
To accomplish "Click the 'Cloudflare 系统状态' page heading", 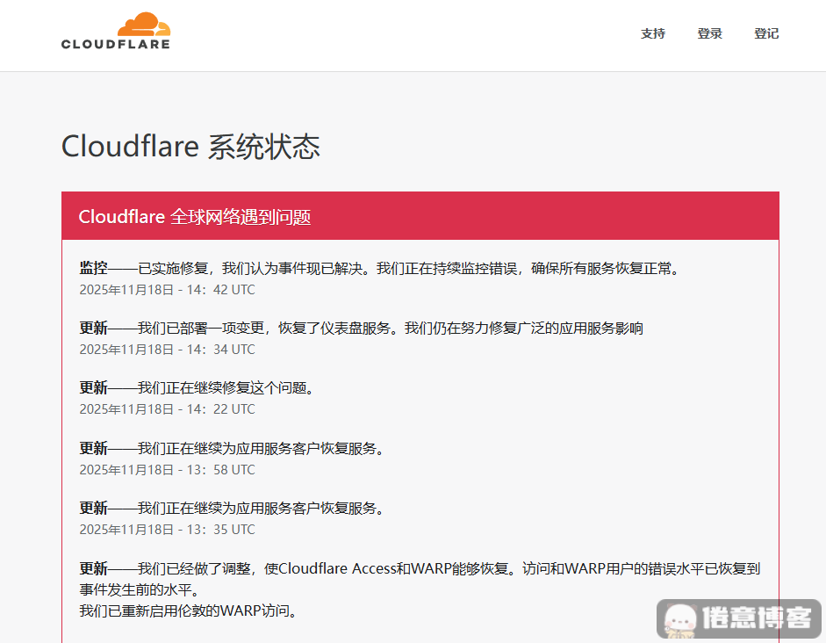I will 190,147.
